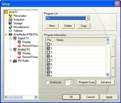
Task: Uncheck program 4 in the list
Action: 48,56
